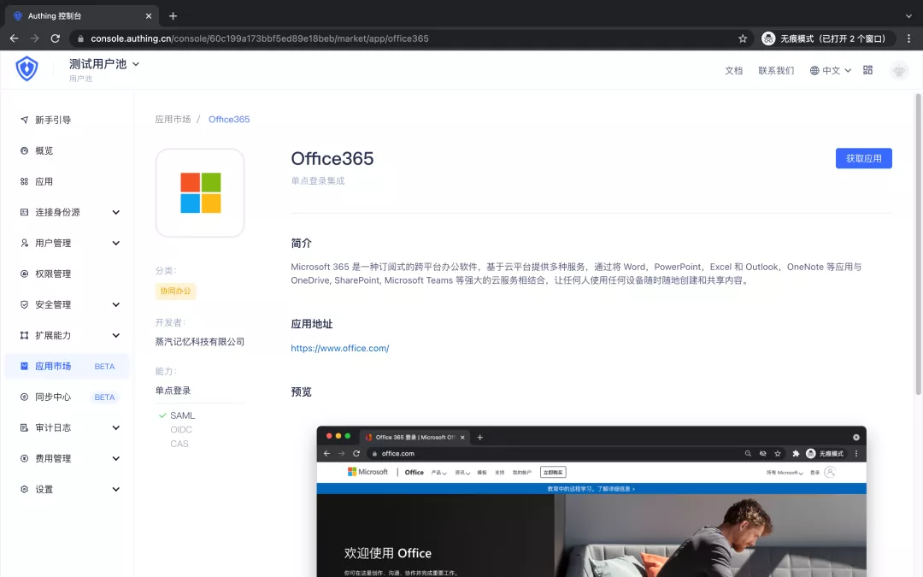Open 权限管理 permission icon
923x577 pixels.
click(24, 274)
